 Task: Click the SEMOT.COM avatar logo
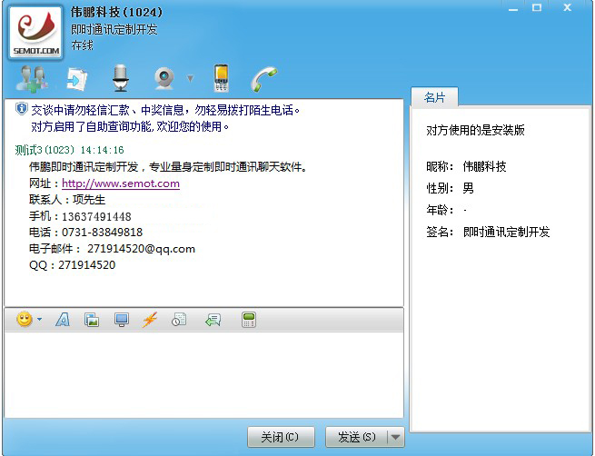[35, 33]
